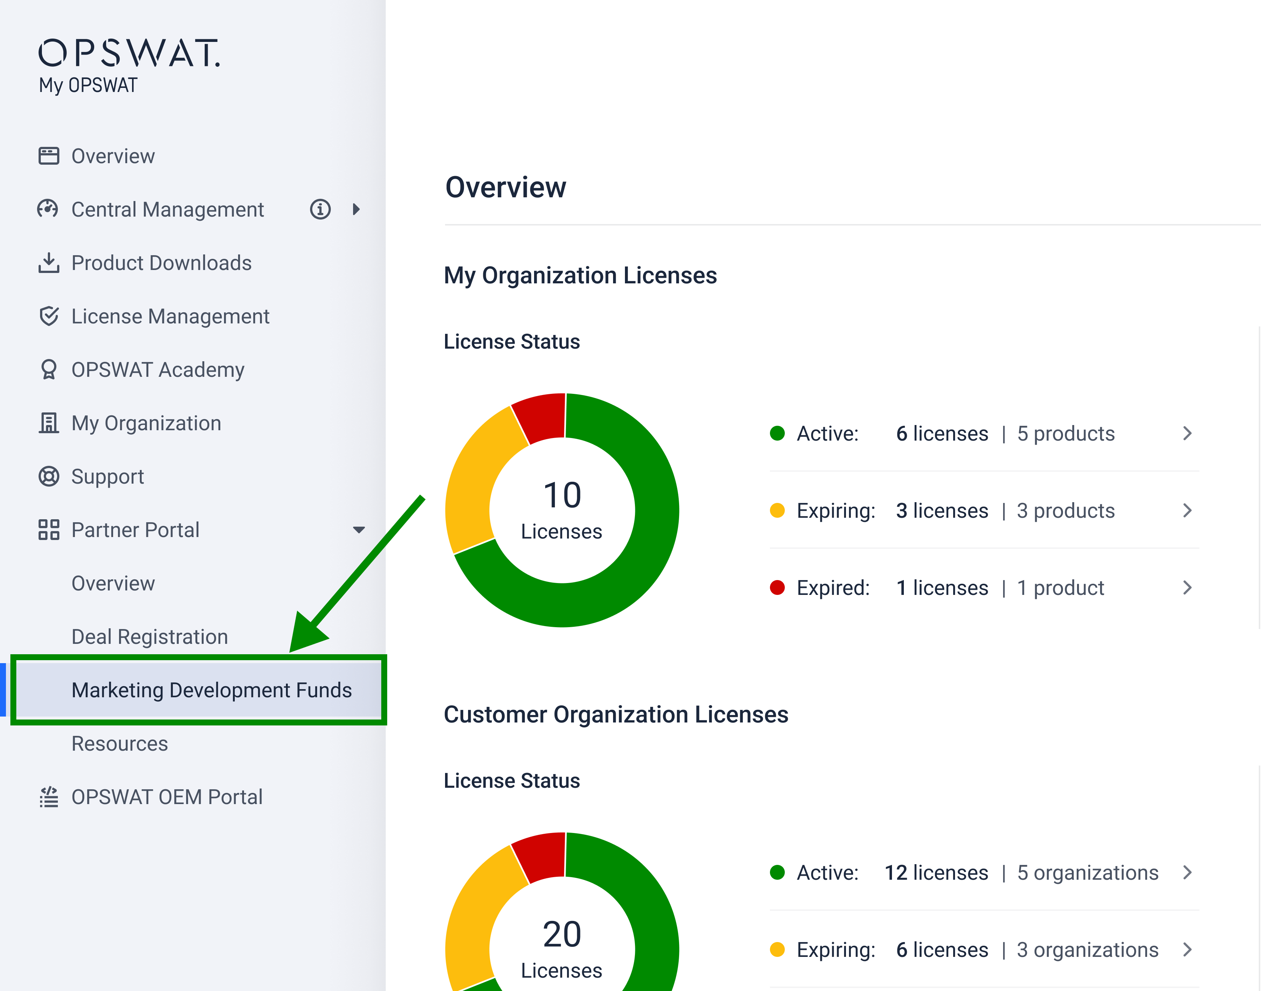Click the Support lifebuoy icon
Viewport: 1261px width, 991px height.
(49, 476)
